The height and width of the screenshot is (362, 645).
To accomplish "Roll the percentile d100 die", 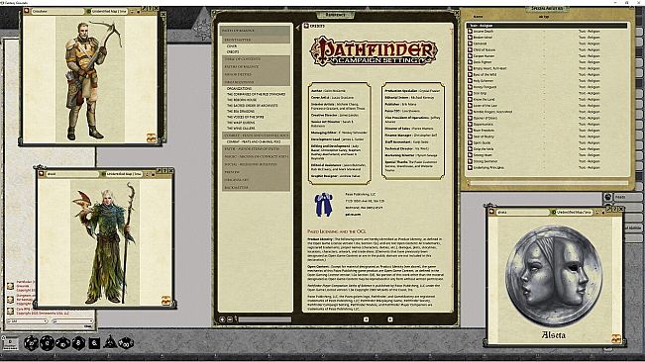I will pos(126,342).
